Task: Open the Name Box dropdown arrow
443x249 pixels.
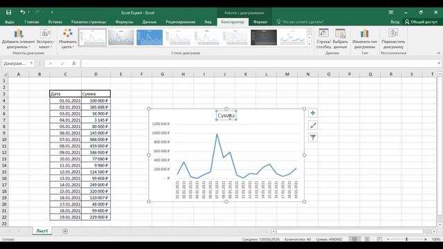Action: click(x=31, y=63)
